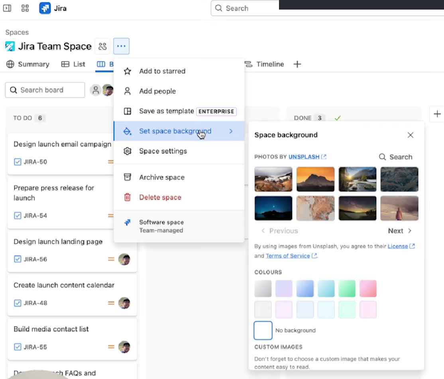
Task: Click the Jira logo icon
Action: pos(44,8)
